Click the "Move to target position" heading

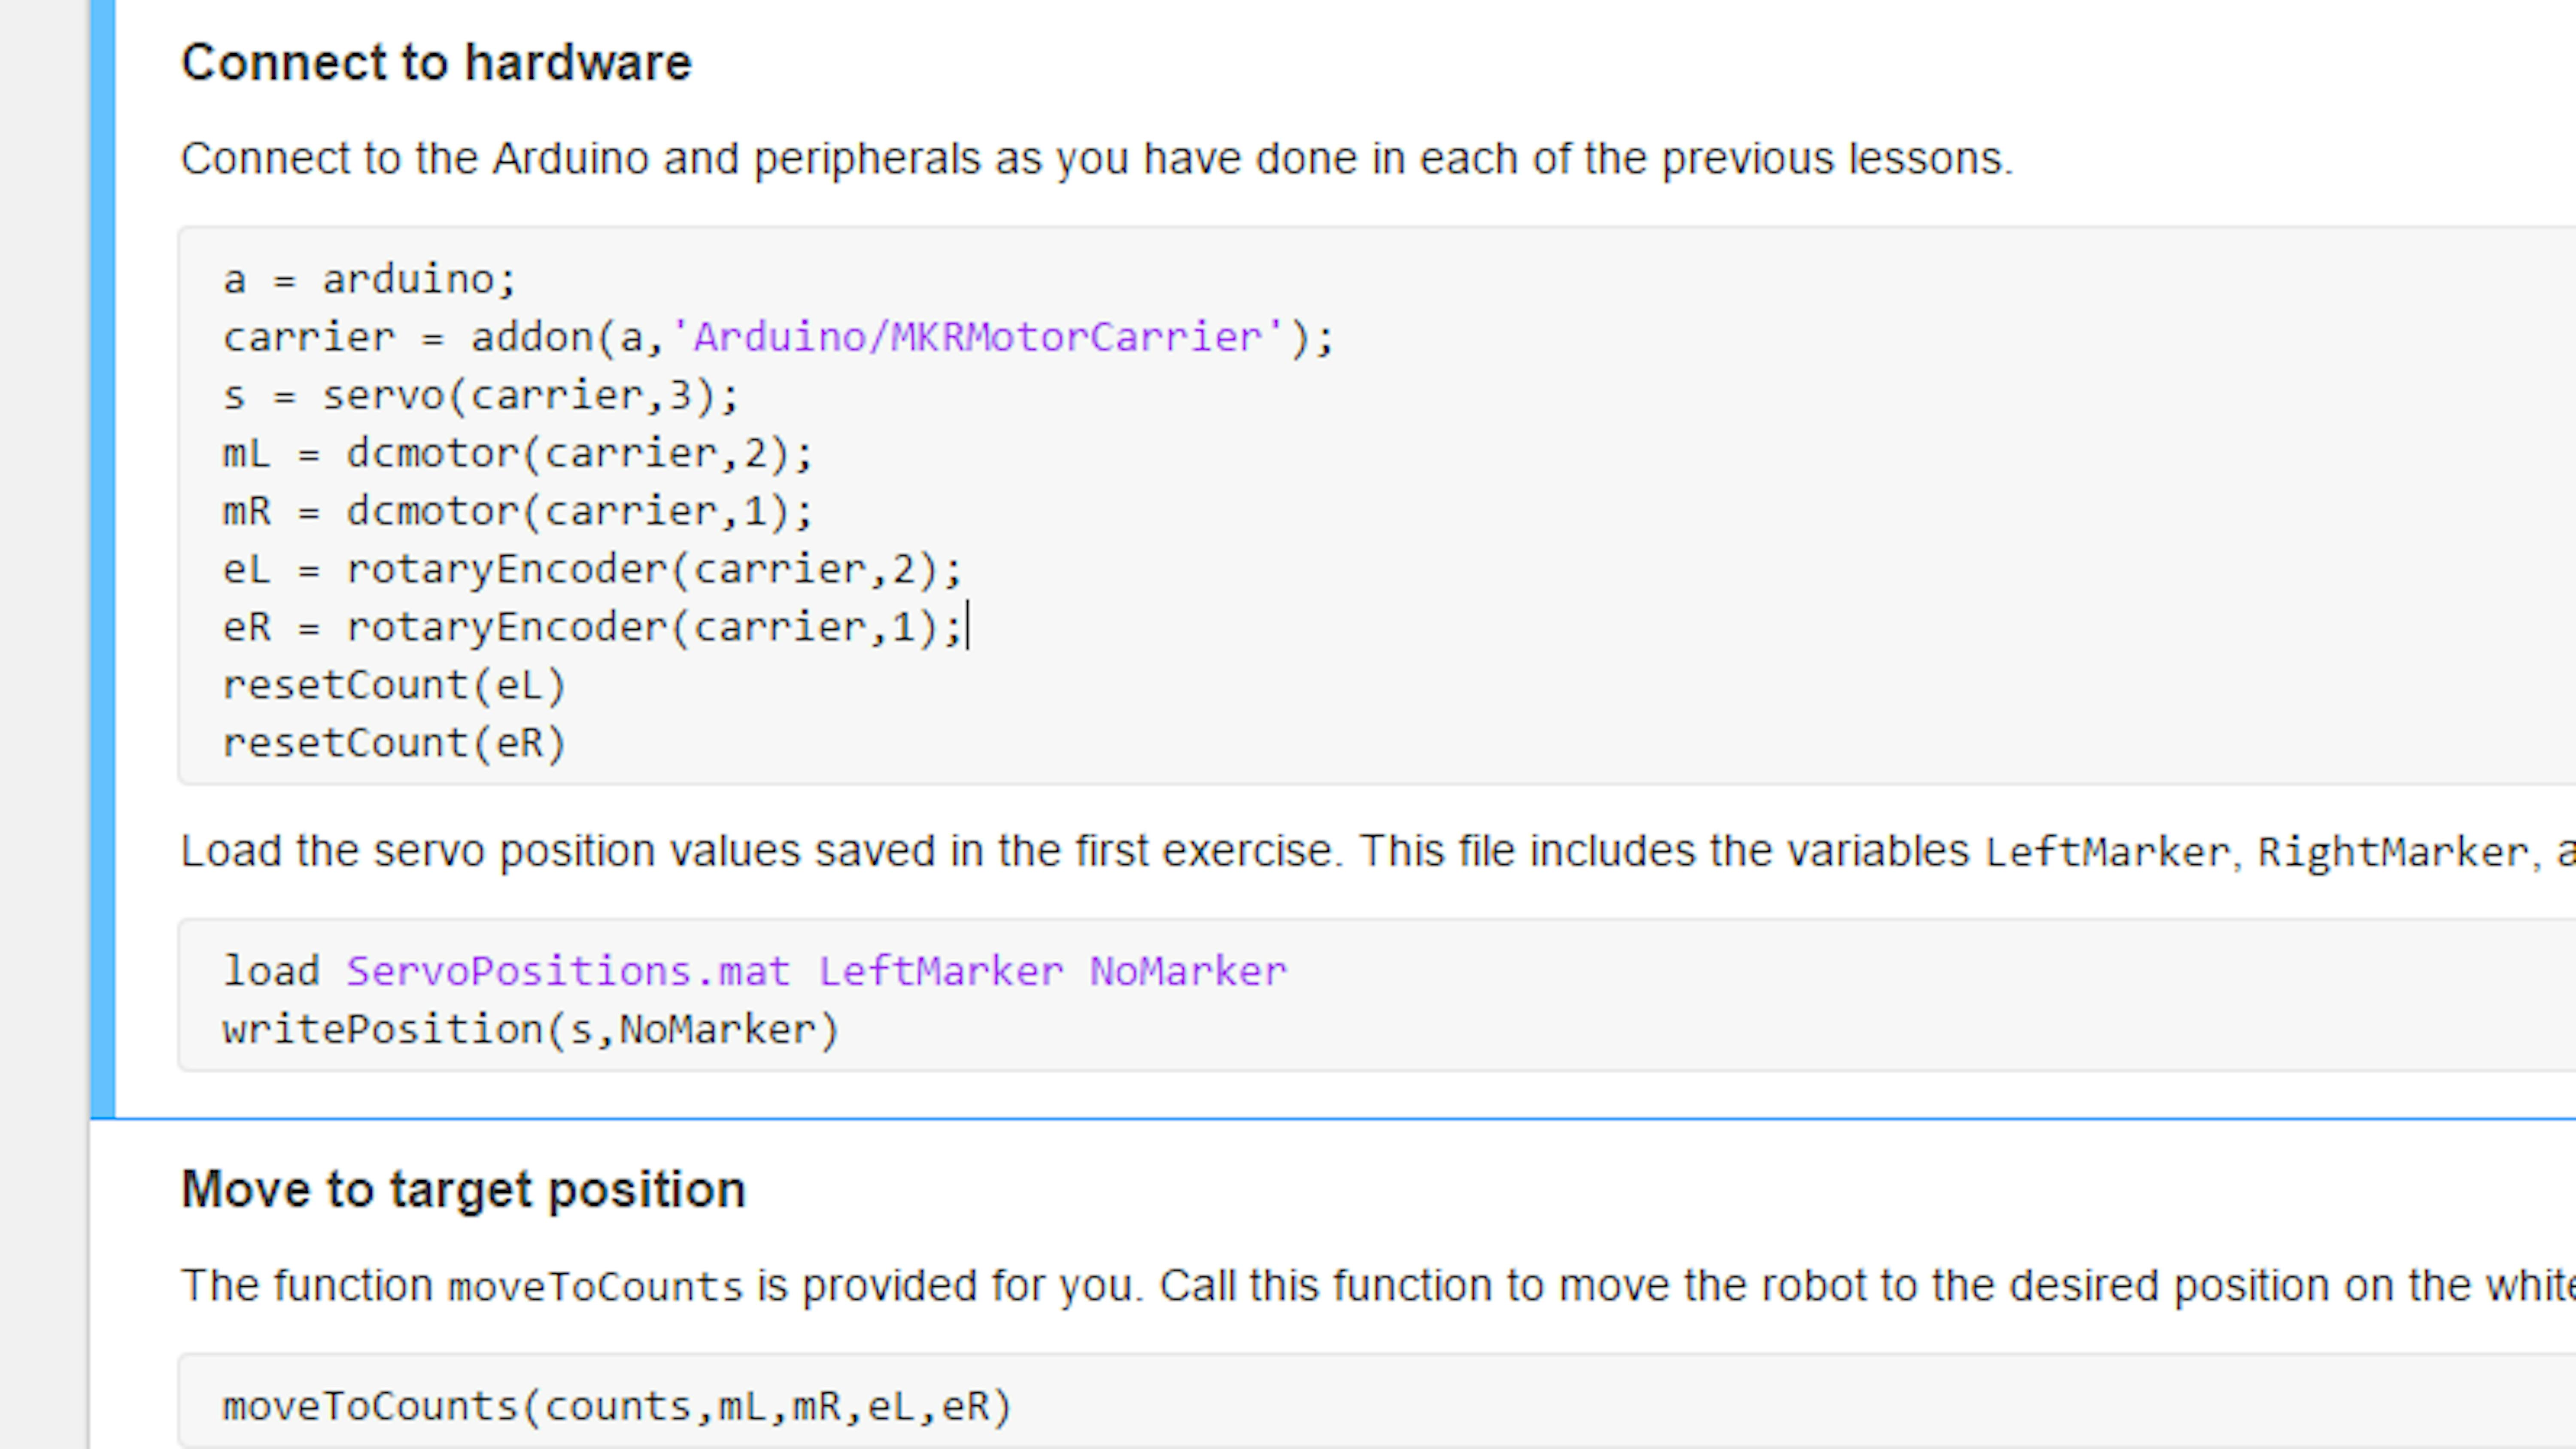(463, 1190)
